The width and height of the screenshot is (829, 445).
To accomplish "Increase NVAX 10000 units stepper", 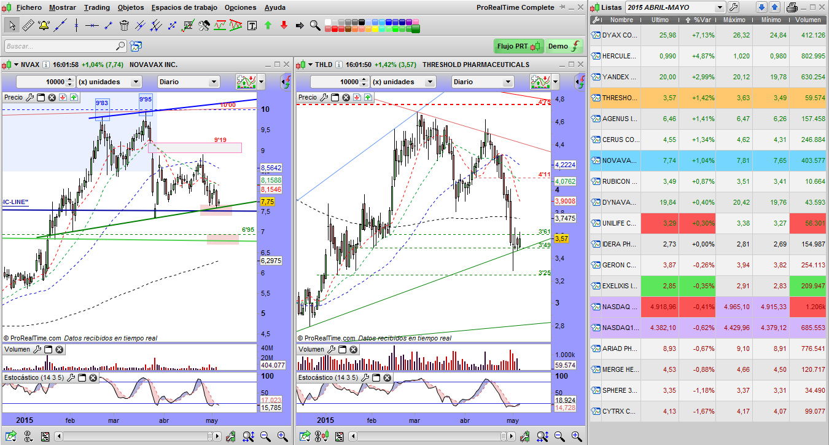I will 71,79.
